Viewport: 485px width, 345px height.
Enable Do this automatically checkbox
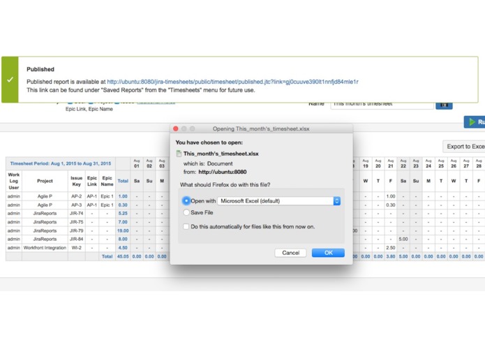point(186,226)
